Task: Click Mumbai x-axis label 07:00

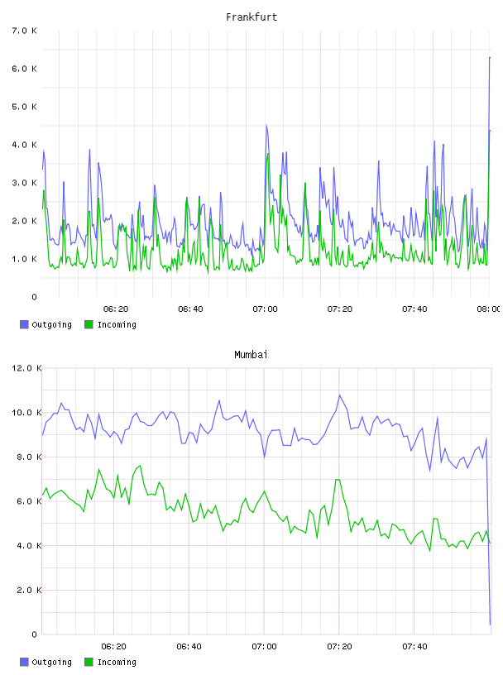Action: click(x=265, y=647)
